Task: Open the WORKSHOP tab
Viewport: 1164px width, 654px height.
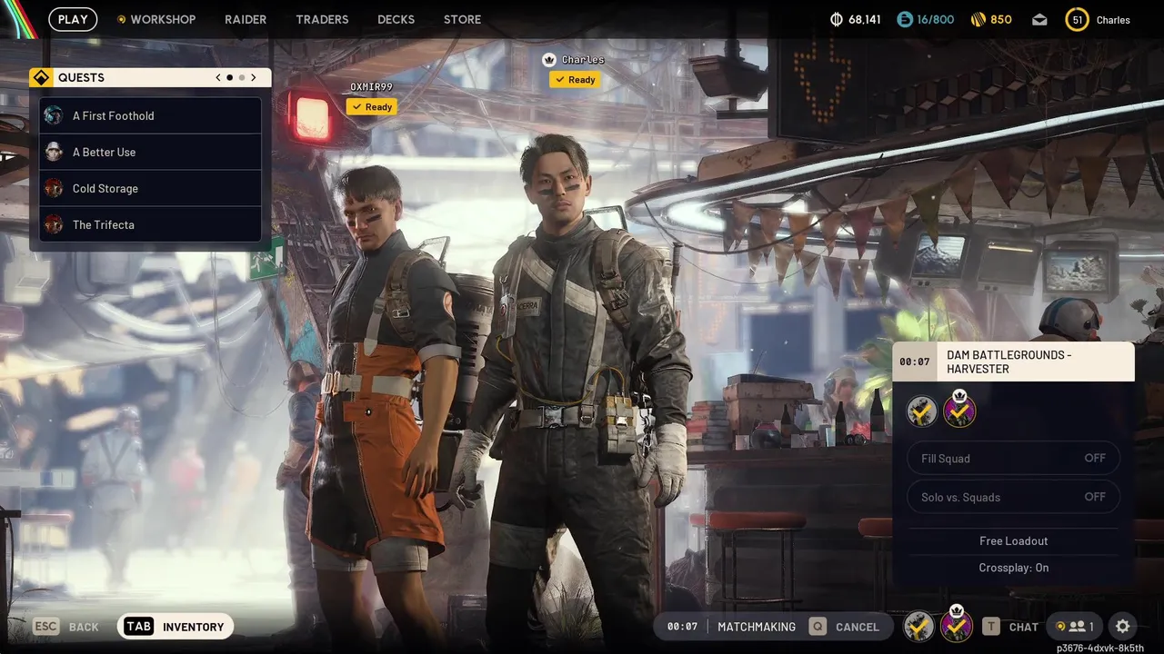Action: 156,19
